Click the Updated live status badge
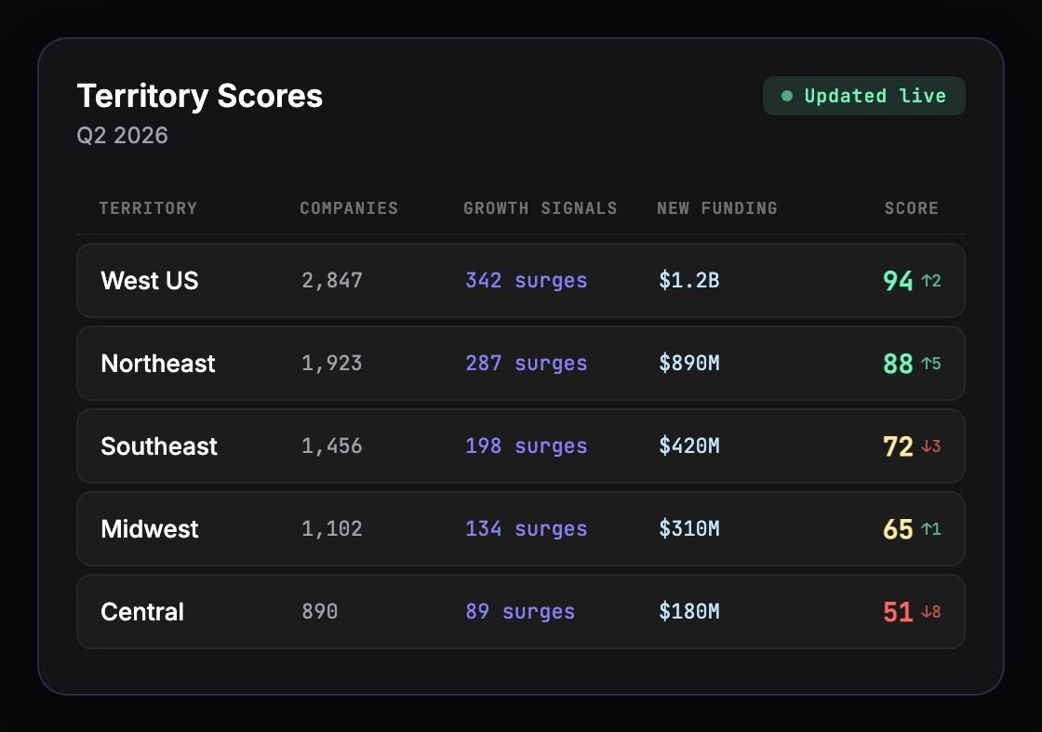Image resolution: width=1042 pixels, height=732 pixels. (x=864, y=96)
